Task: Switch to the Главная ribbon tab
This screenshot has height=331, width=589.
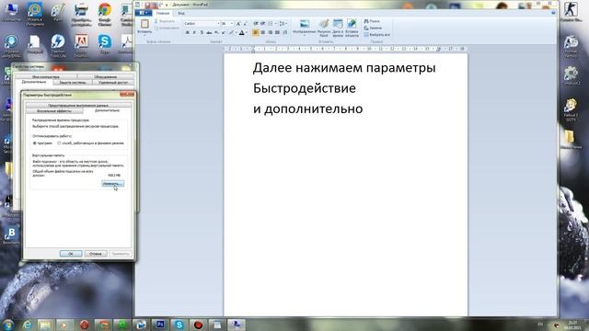Action: coord(163,13)
